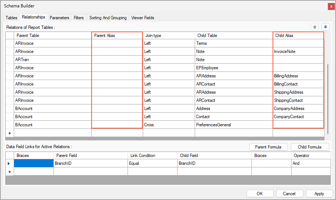Select the InvoiceNote child alias cell
The image size is (336, 200).
click(298, 51)
